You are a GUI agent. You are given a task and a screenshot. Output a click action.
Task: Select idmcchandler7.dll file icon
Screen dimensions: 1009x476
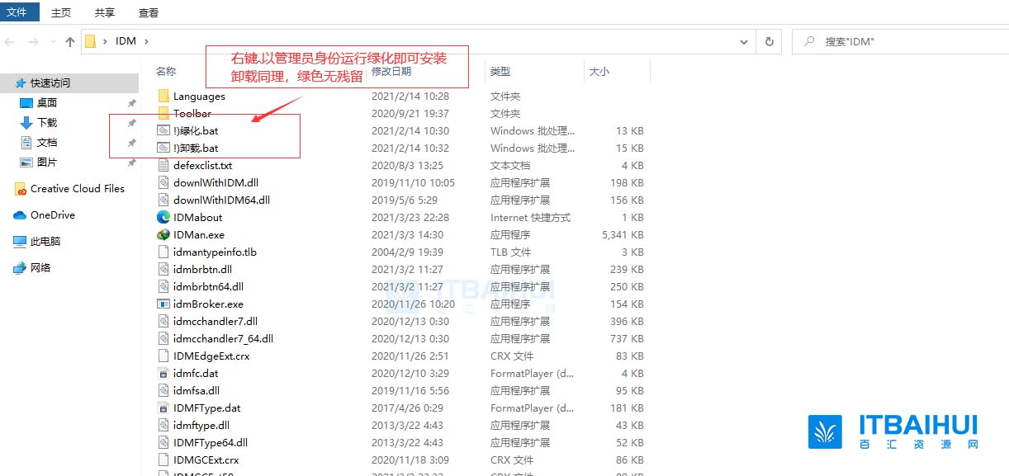click(163, 322)
